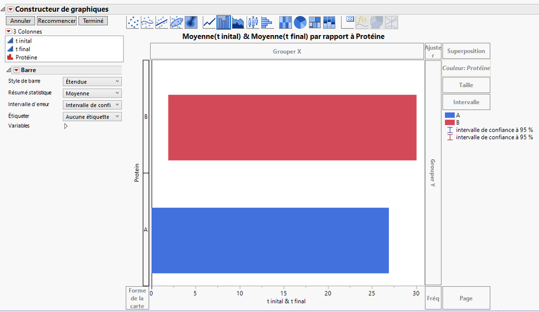
Task: Click the Forme de la carte zone
Action: pos(137,298)
